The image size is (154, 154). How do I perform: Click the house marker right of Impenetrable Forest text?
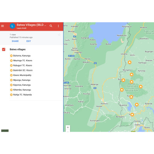[x=141, y=87]
